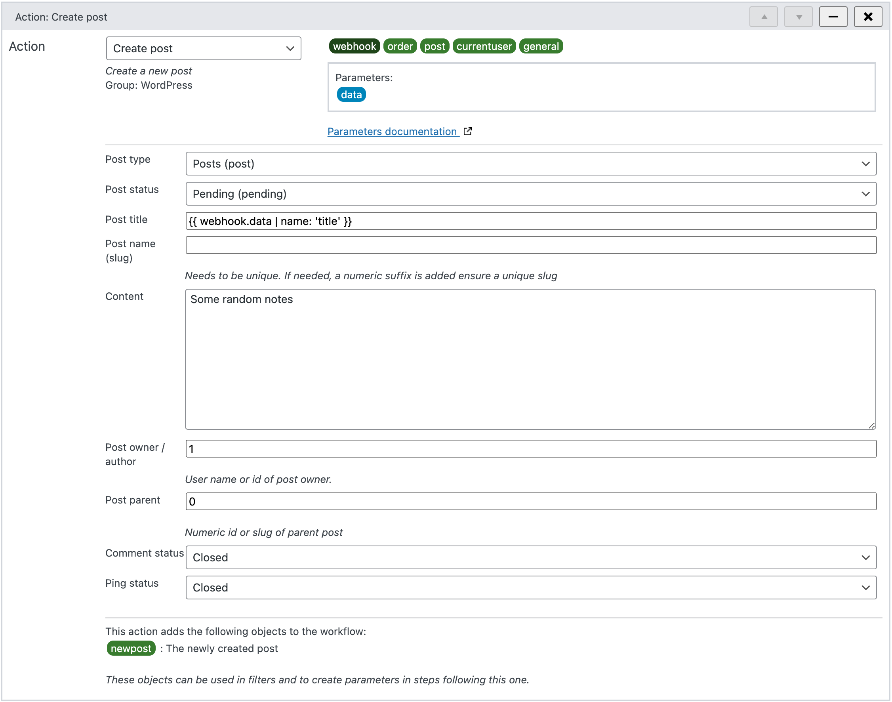The width and height of the screenshot is (892, 702).
Task: Click the newpost object pill
Action: coord(131,649)
